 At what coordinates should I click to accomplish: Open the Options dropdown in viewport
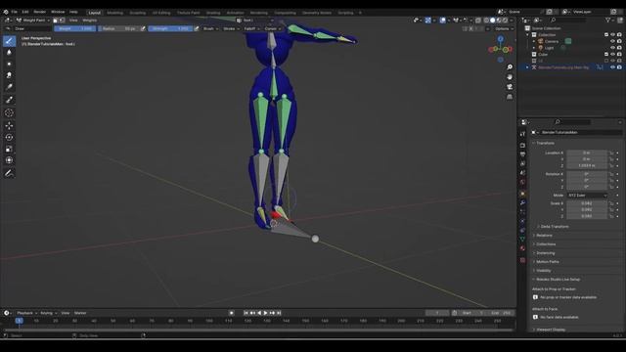[x=504, y=28]
